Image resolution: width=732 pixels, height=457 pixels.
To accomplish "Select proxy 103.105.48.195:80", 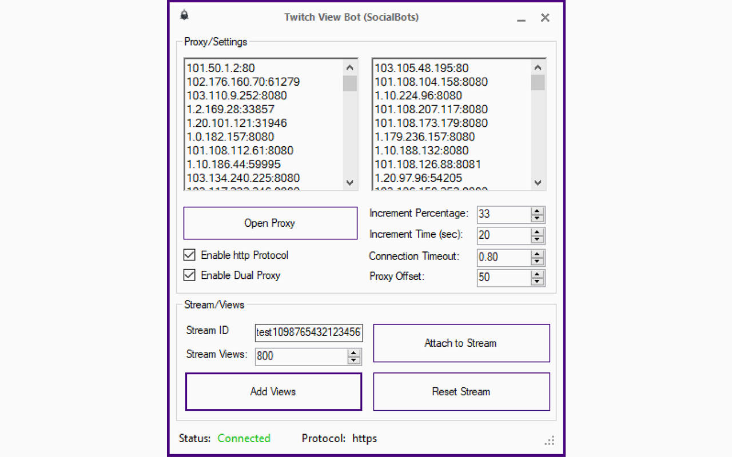I will click(421, 68).
